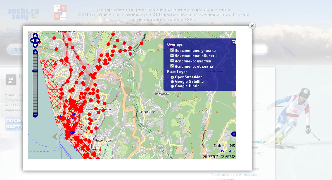
Task: Select Google Hibrid base layer
Action: pos(172,86)
